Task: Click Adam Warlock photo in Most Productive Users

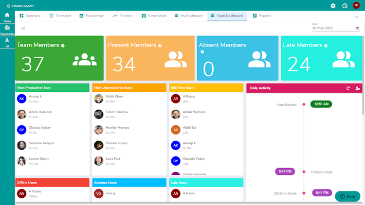Action: pyautogui.click(x=21, y=114)
